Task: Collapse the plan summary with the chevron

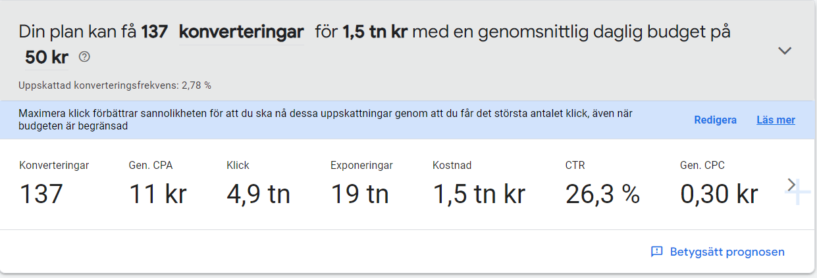Action: pos(785,51)
